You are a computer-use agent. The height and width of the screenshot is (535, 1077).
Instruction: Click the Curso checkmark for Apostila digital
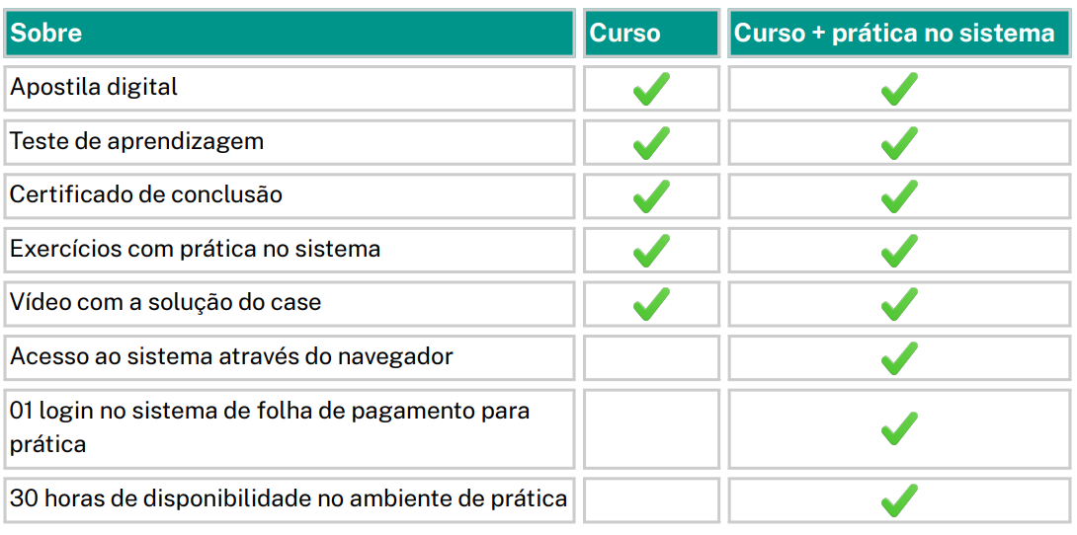click(x=651, y=89)
